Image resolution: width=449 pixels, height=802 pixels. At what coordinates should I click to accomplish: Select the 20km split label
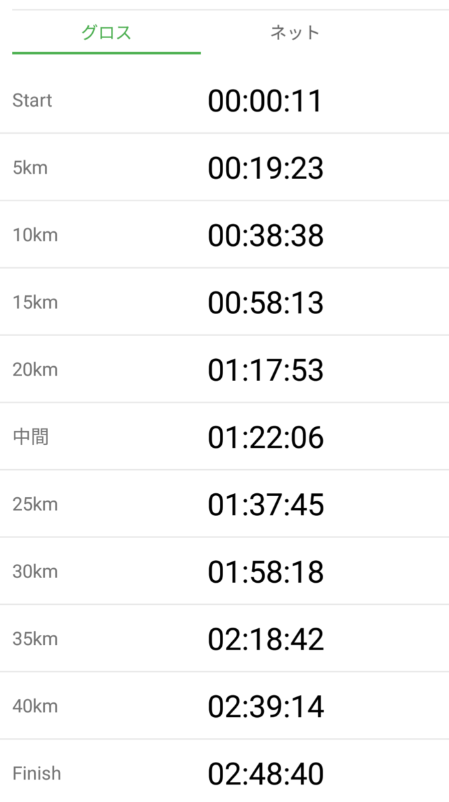pyautogui.click(x=35, y=370)
